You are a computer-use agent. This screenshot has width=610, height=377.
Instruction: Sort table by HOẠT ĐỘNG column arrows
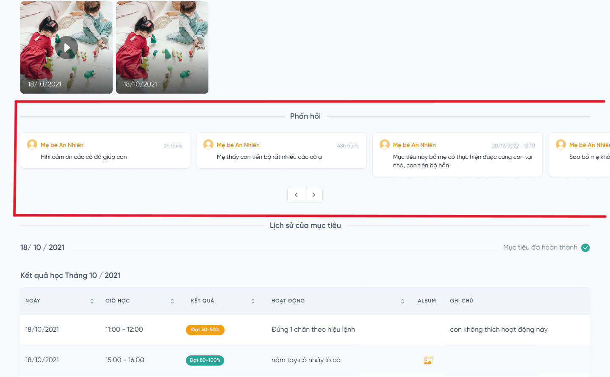pos(402,301)
